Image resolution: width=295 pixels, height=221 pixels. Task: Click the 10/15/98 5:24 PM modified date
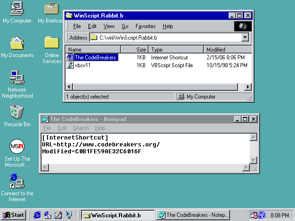227,65
